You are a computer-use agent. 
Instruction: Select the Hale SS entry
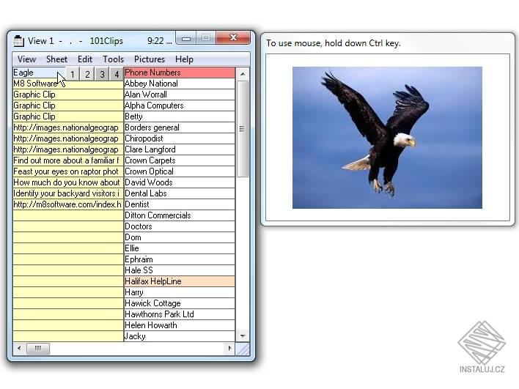click(180, 270)
